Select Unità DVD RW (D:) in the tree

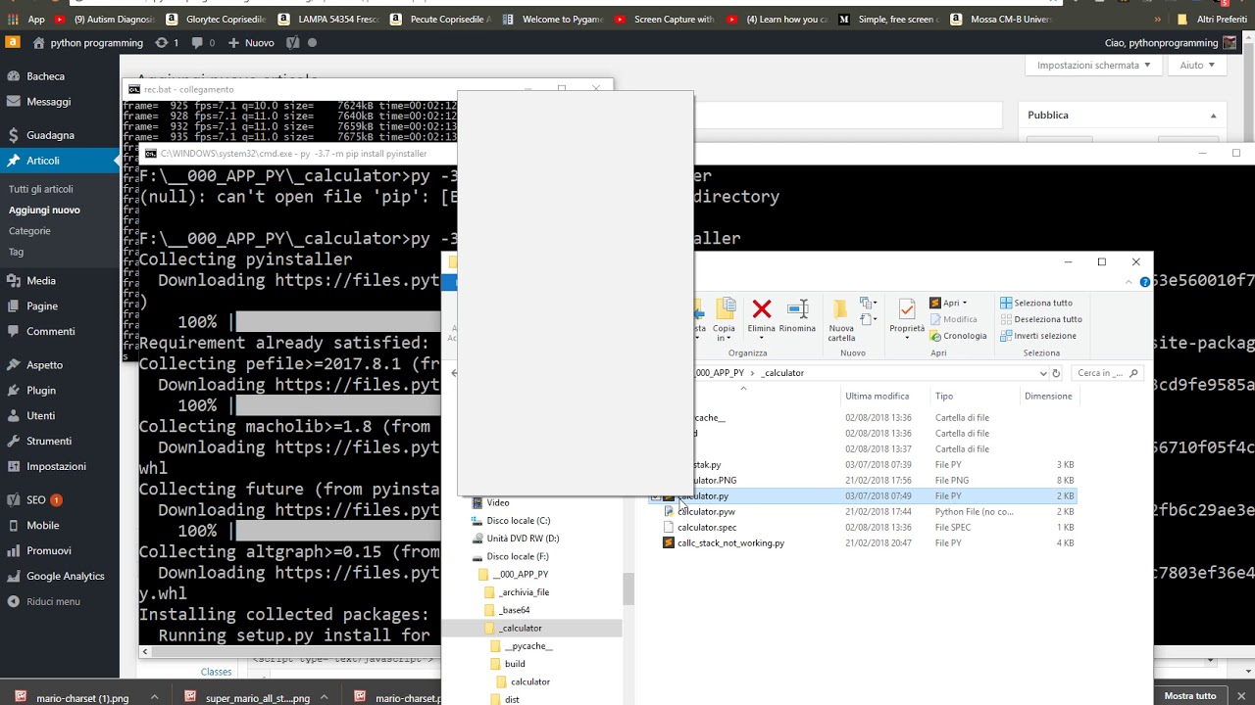523,538
